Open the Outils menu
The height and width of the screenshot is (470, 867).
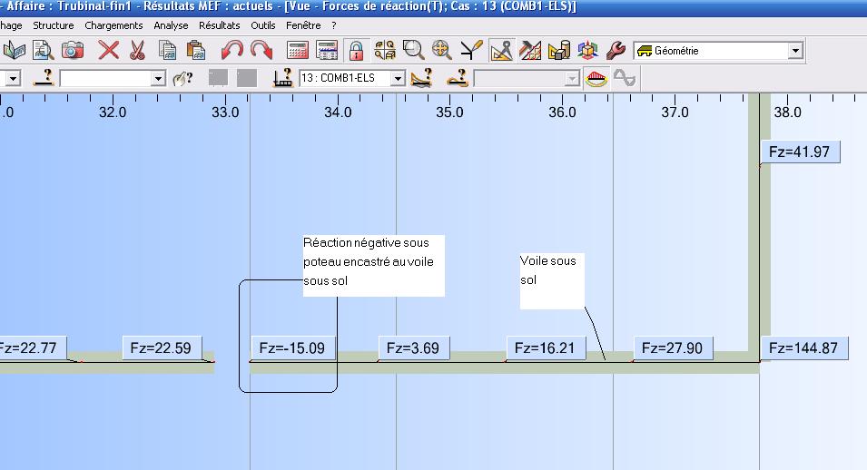(x=262, y=25)
